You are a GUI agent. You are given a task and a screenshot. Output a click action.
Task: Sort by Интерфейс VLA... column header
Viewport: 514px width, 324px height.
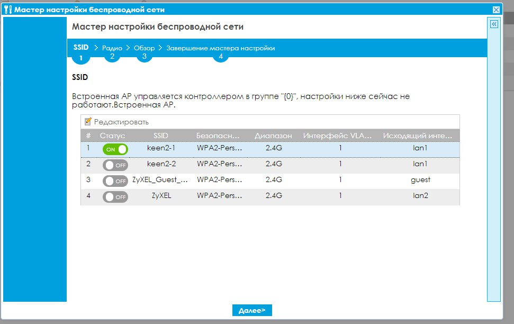coord(337,136)
